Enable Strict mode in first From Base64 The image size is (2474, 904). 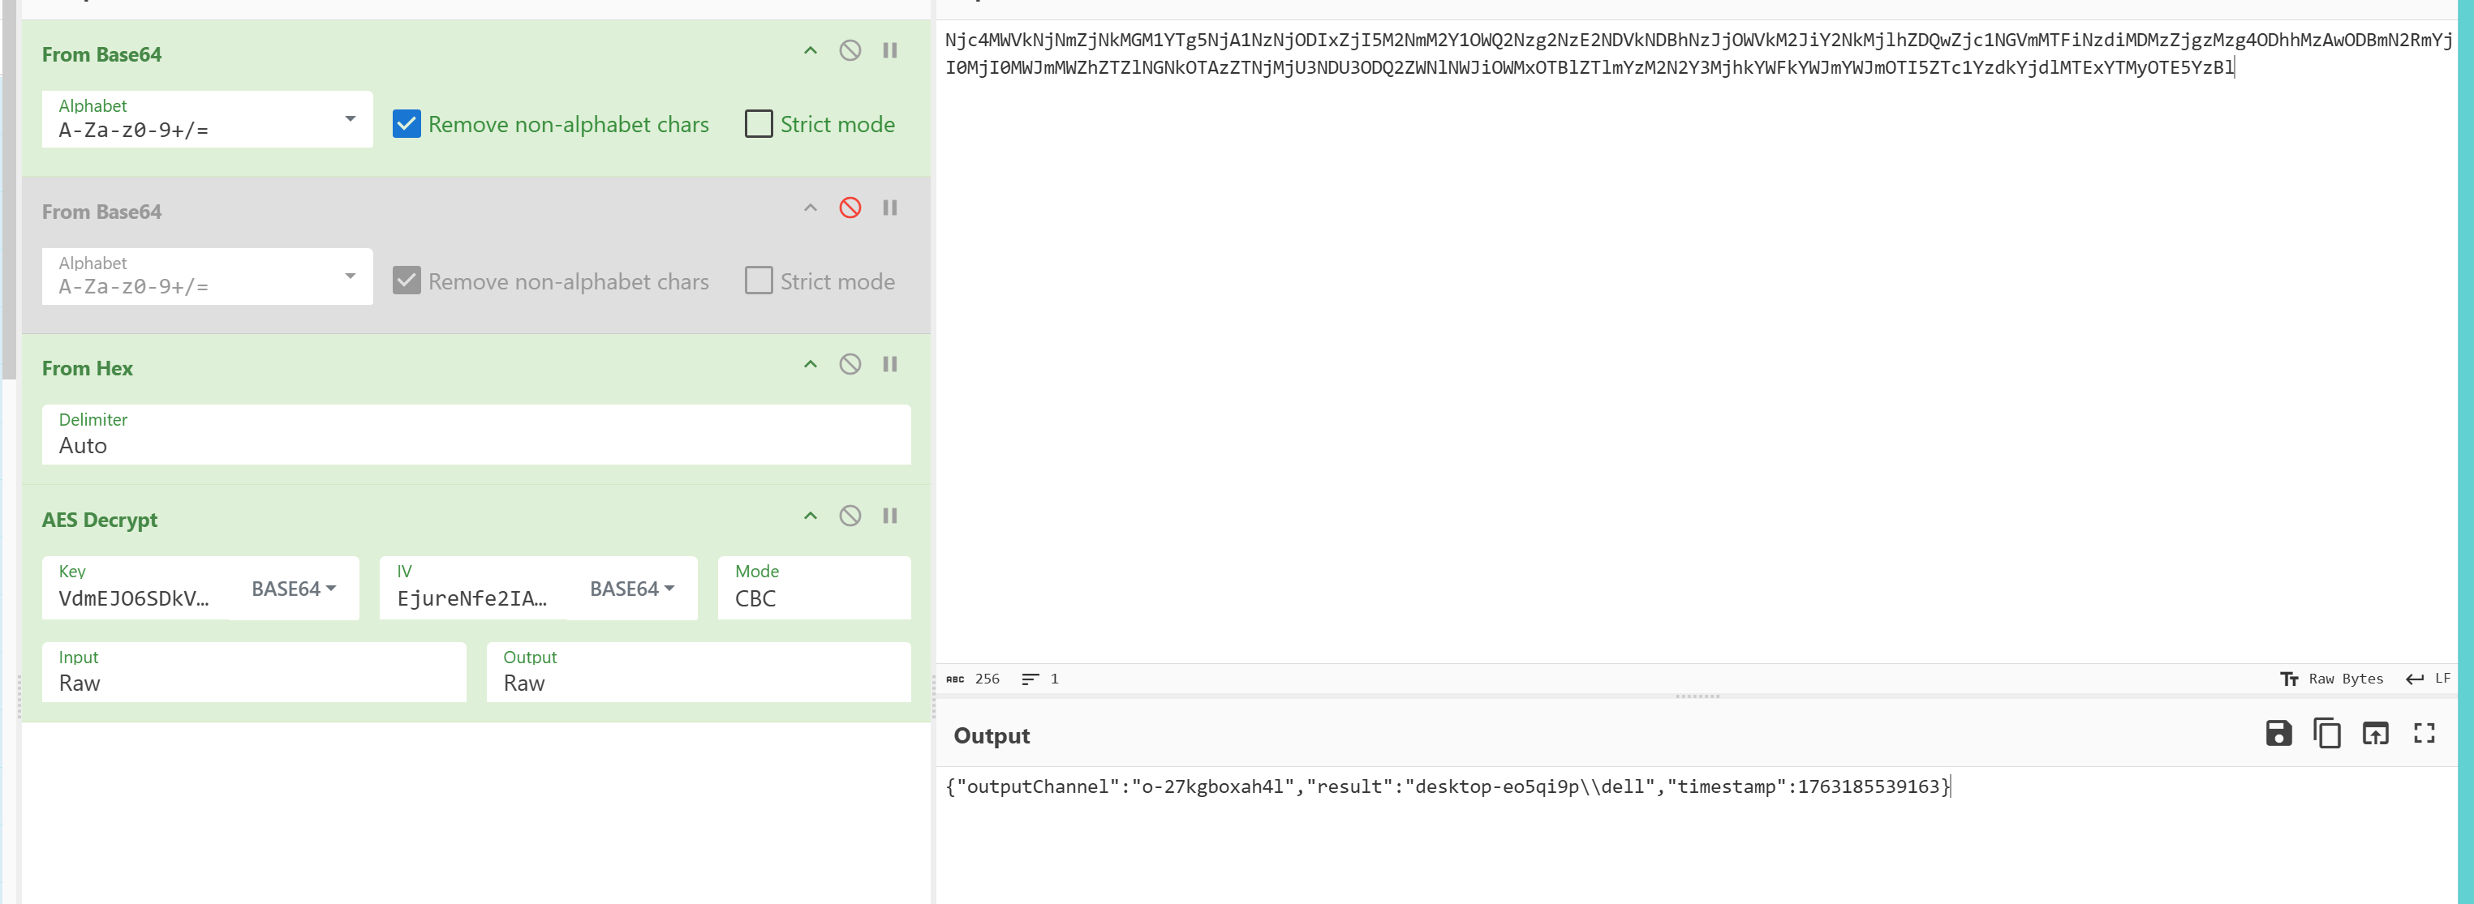point(758,125)
